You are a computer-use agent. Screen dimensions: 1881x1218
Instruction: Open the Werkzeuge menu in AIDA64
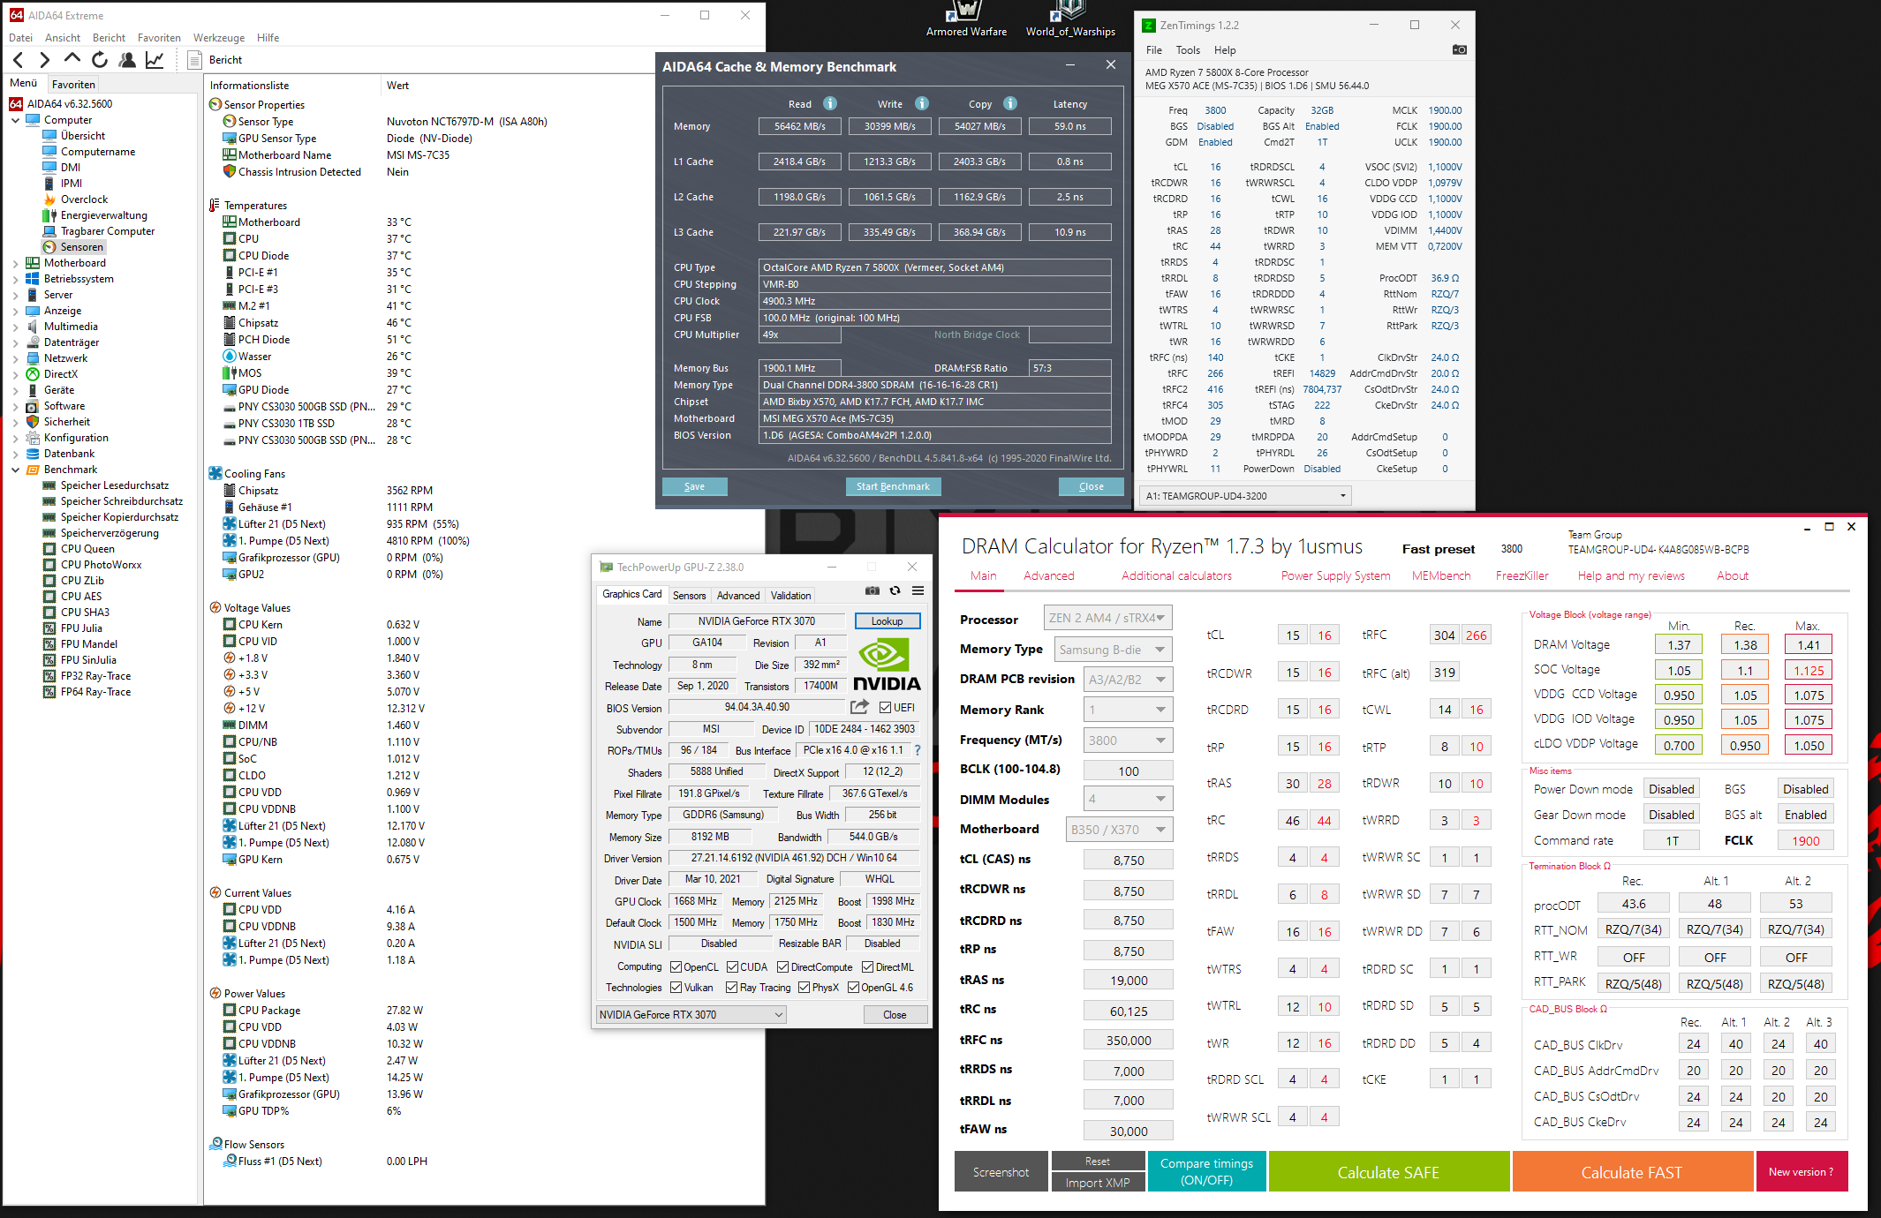[x=218, y=38]
